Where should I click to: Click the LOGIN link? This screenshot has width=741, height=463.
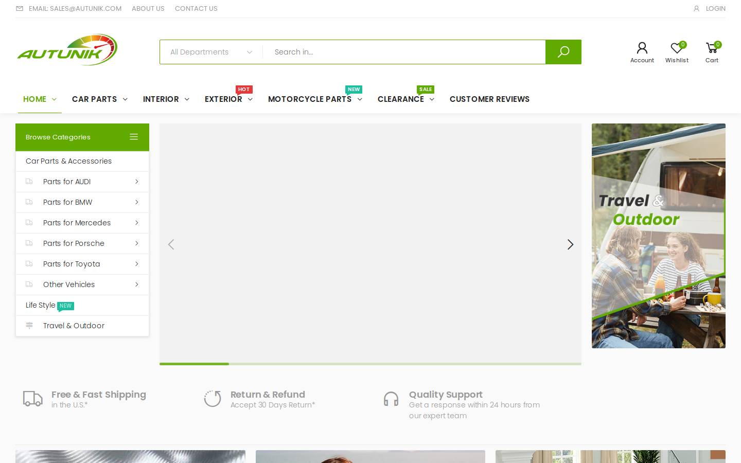[x=716, y=9]
